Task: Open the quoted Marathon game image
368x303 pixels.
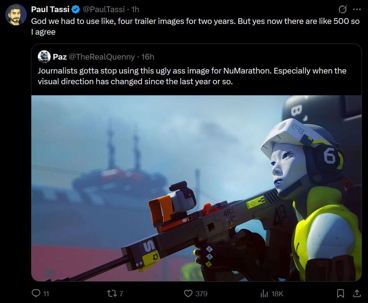Action: pos(196,188)
